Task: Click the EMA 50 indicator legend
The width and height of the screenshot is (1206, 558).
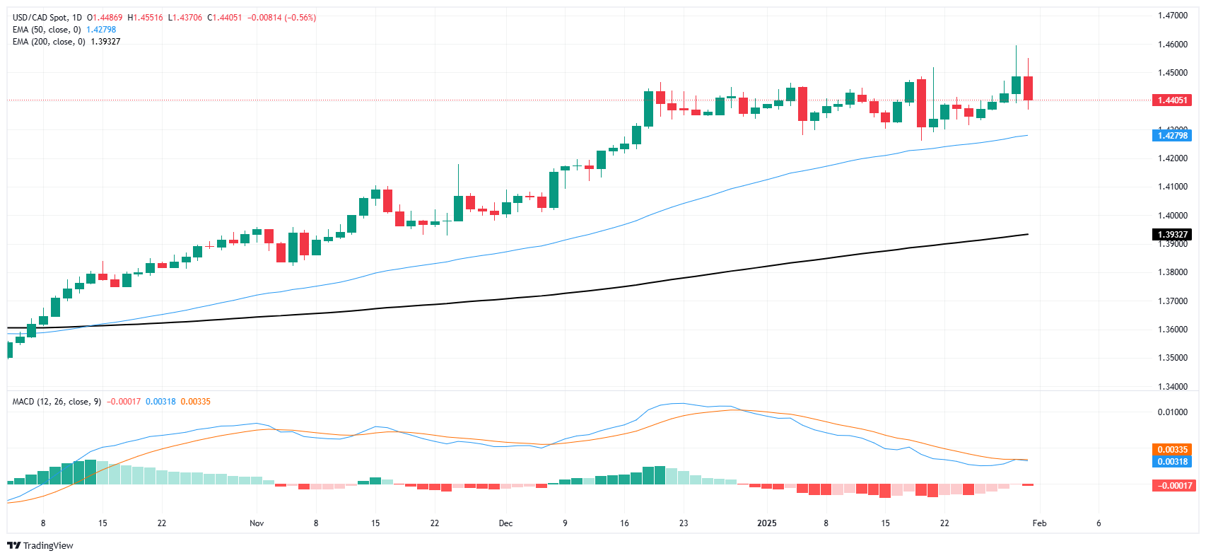Action: pyautogui.click(x=47, y=30)
